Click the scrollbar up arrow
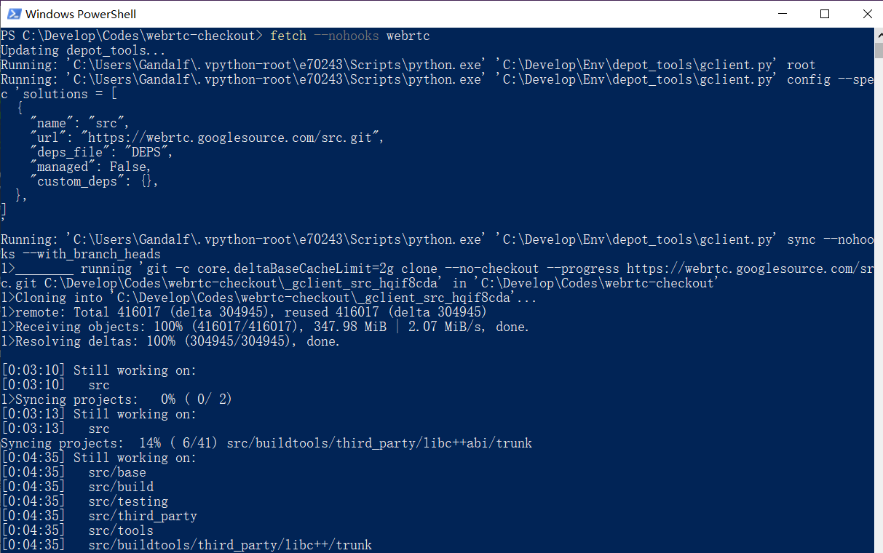This screenshot has height=553, width=883. 877,34
